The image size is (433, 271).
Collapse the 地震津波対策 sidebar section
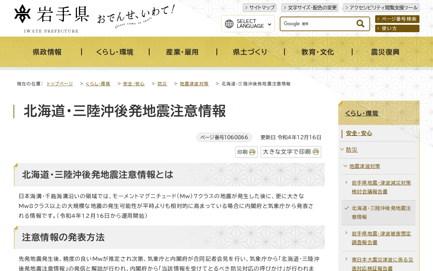pos(345,166)
